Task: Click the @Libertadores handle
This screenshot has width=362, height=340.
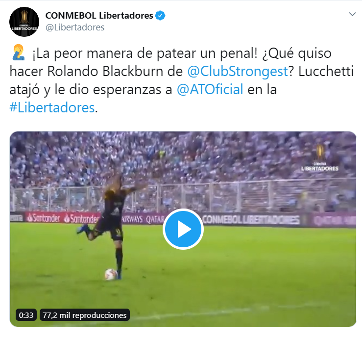Action: click(x=75, y=27)
